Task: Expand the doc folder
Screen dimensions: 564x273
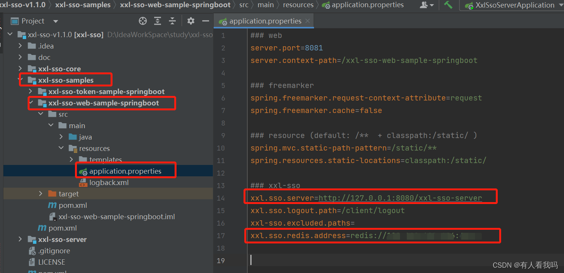Action: point(20,57)
